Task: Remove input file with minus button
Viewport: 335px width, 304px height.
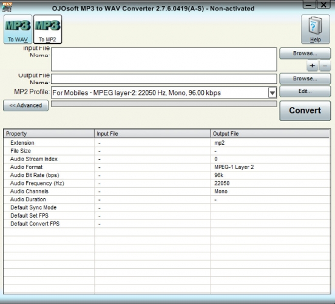Action: [325, 66]
